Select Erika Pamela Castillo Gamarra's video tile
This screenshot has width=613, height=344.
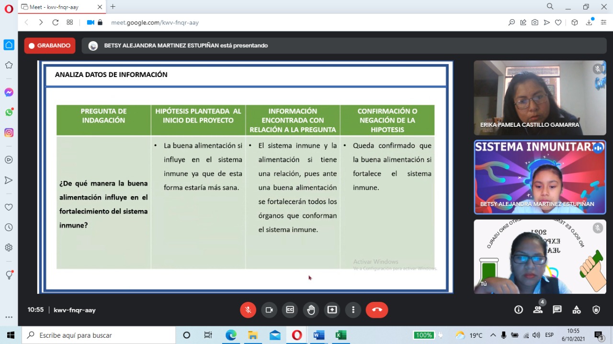tap(540, 98)
